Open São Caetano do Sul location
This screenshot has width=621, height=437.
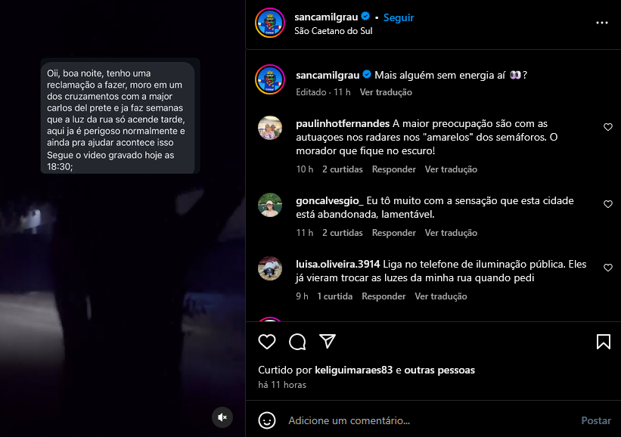point(333,31)
